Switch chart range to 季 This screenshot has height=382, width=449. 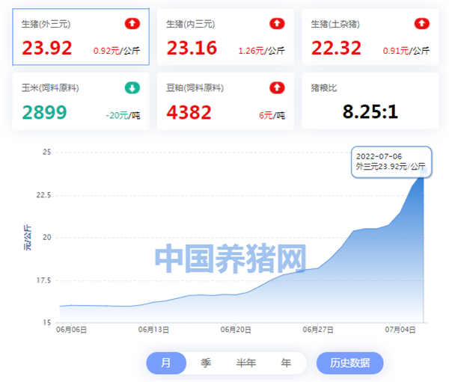[x=206, y=363]
